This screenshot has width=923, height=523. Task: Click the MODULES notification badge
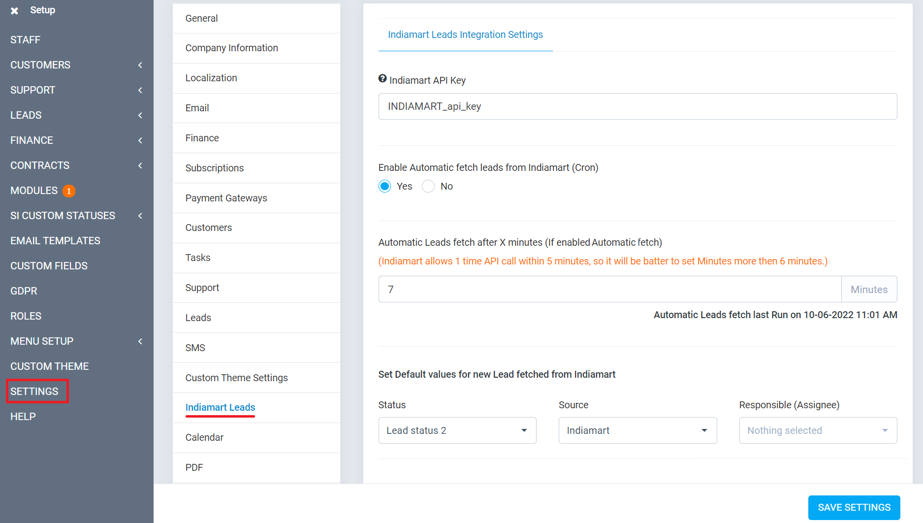69,191
